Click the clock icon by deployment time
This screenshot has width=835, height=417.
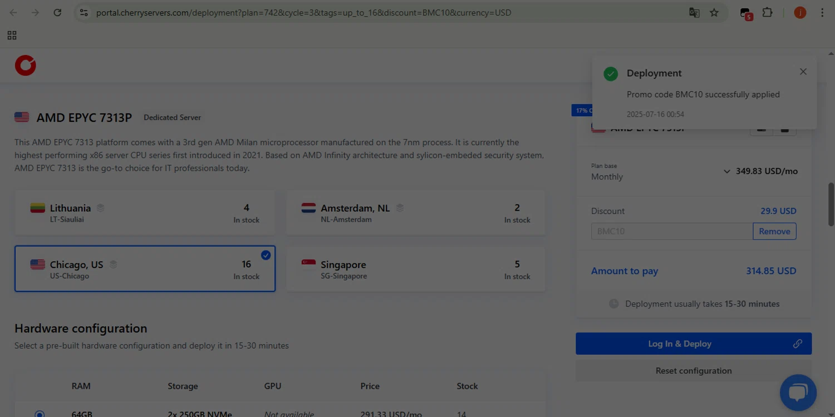click(x=613, y=304)
